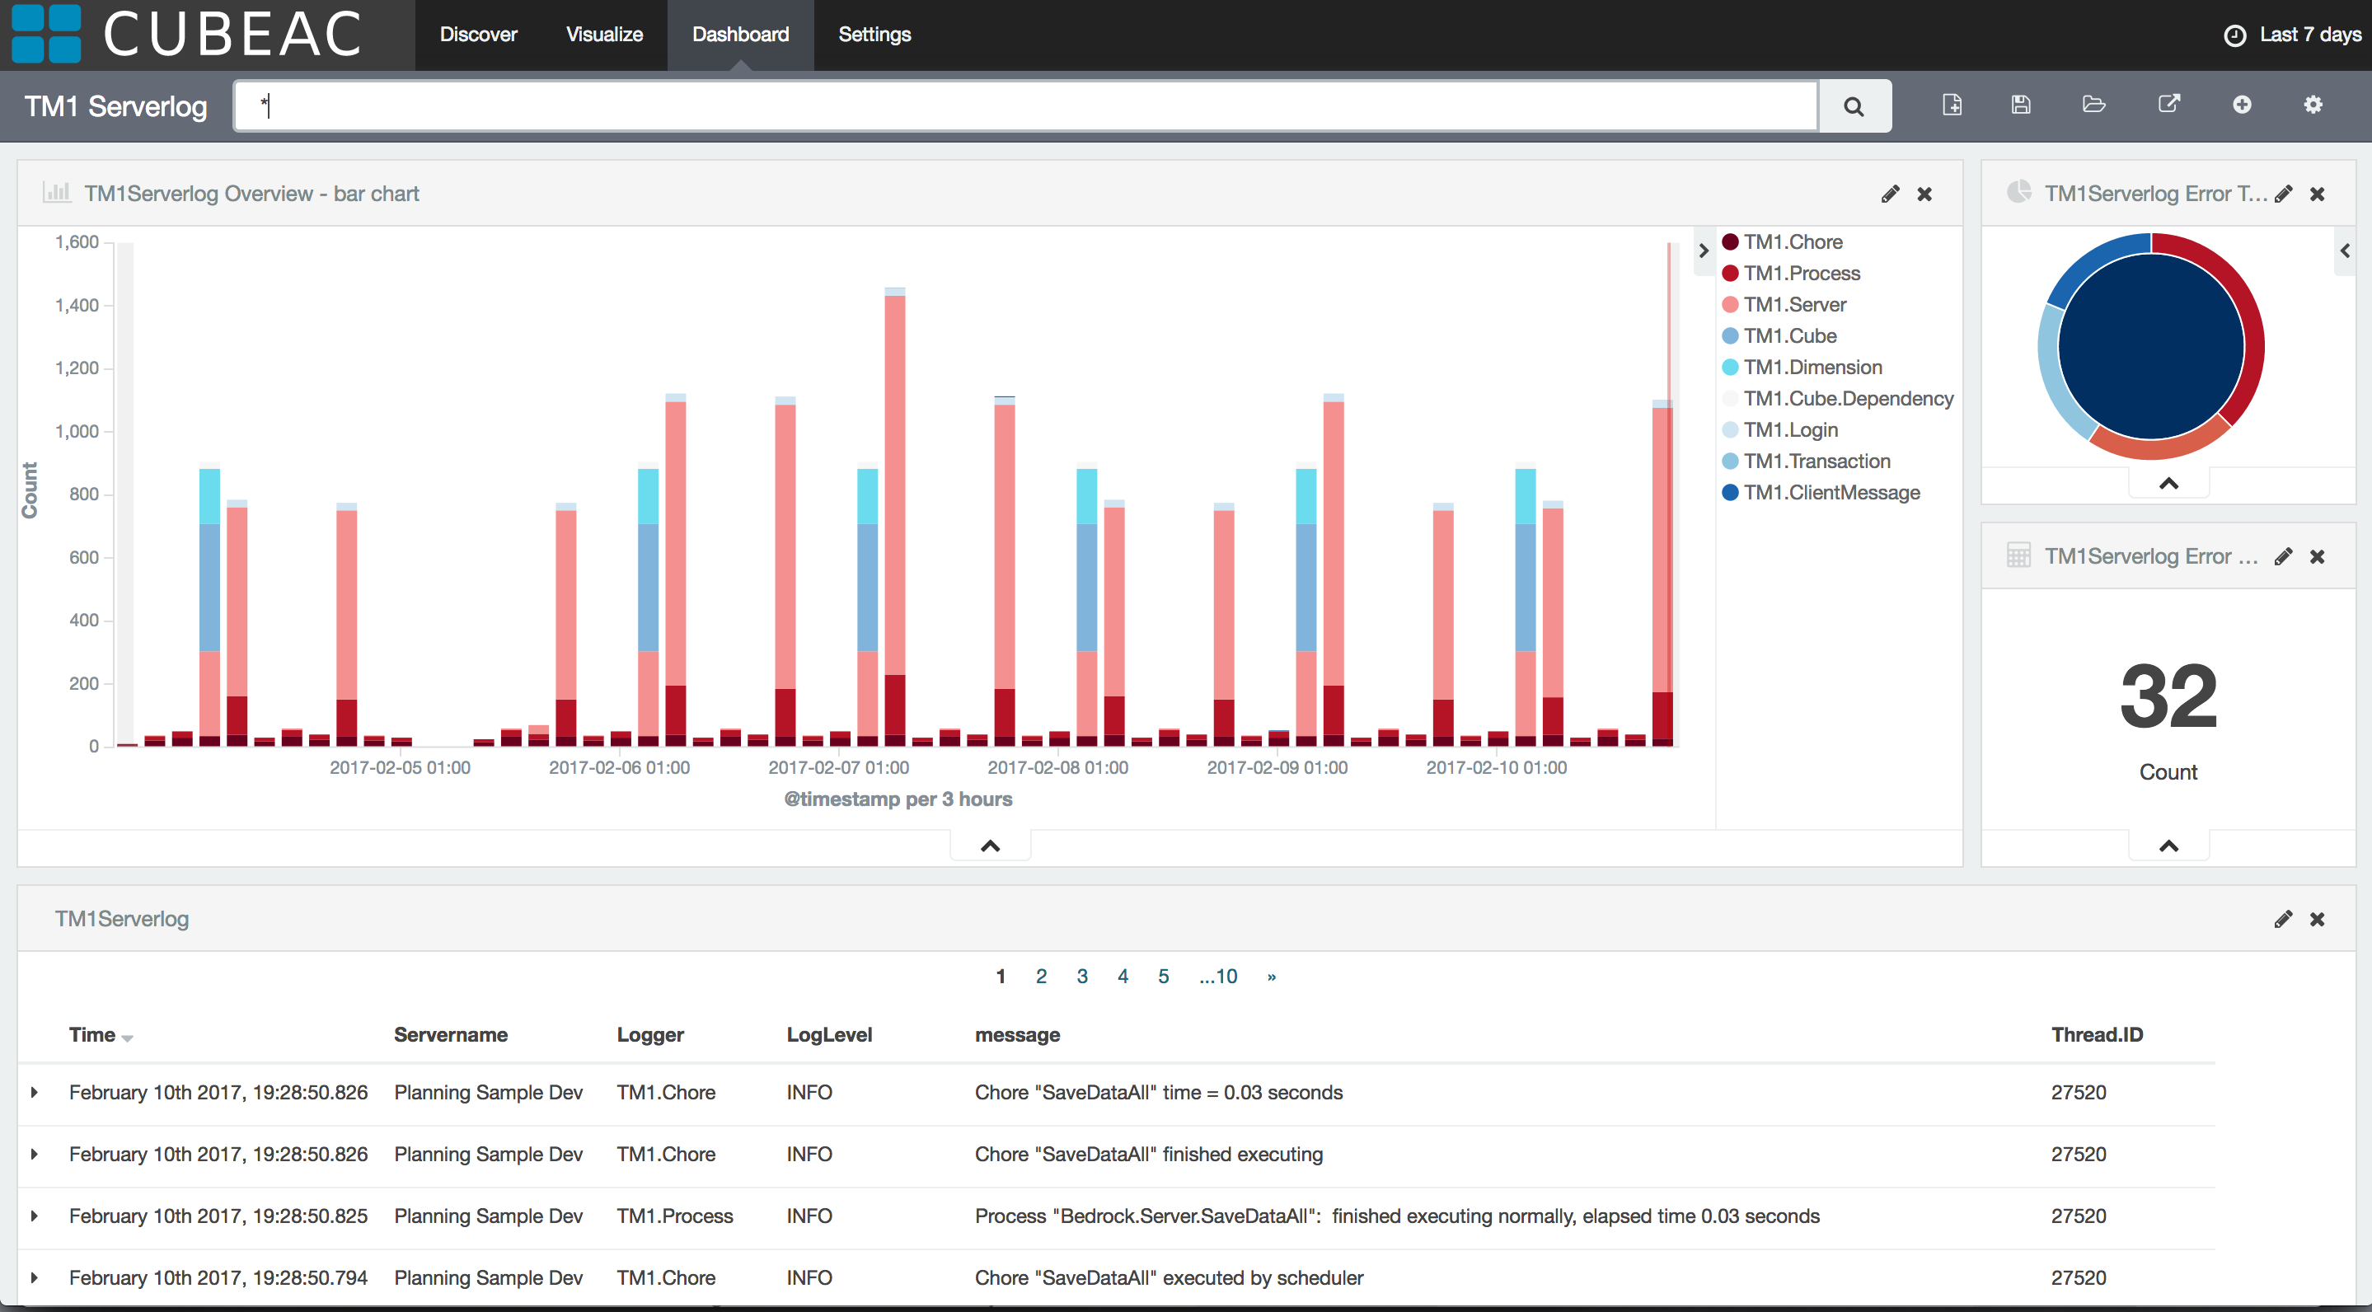The height and width of the screenshot is (1312, 2372).
Task: Toggle spy panel under bar chart
Action: [x=990, y=846]
